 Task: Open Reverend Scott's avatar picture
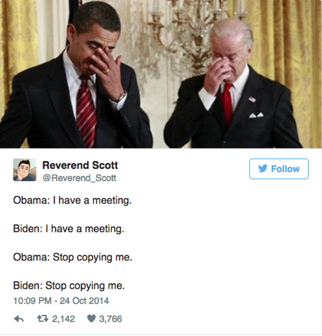[x=25, y=170]
